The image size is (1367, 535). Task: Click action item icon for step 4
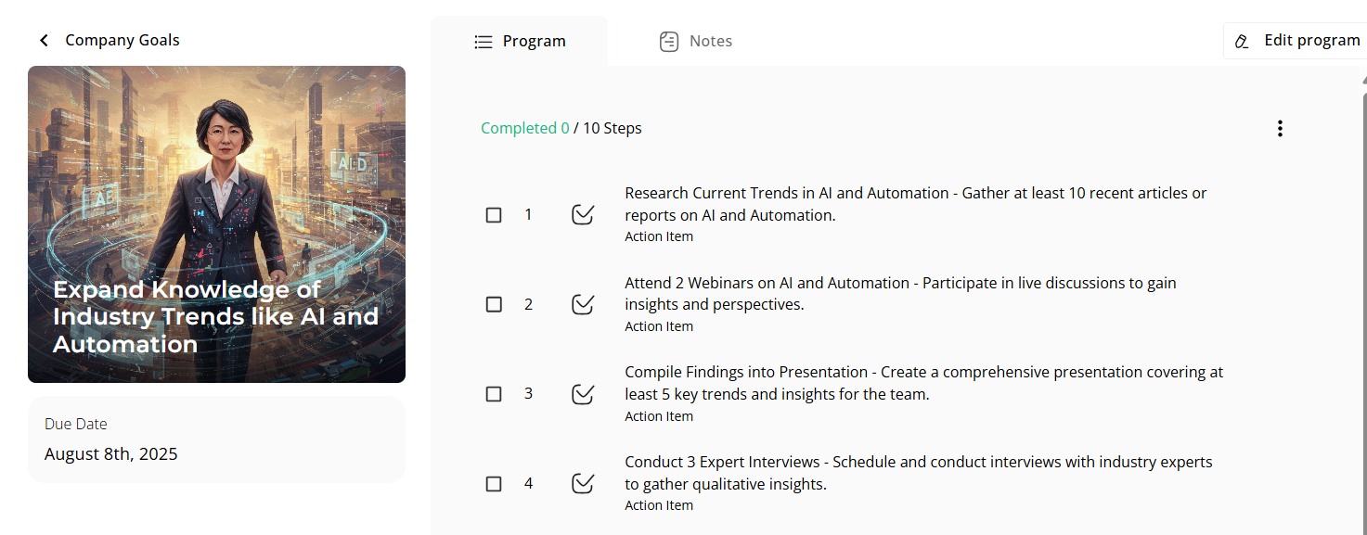[x=583, y=483]
